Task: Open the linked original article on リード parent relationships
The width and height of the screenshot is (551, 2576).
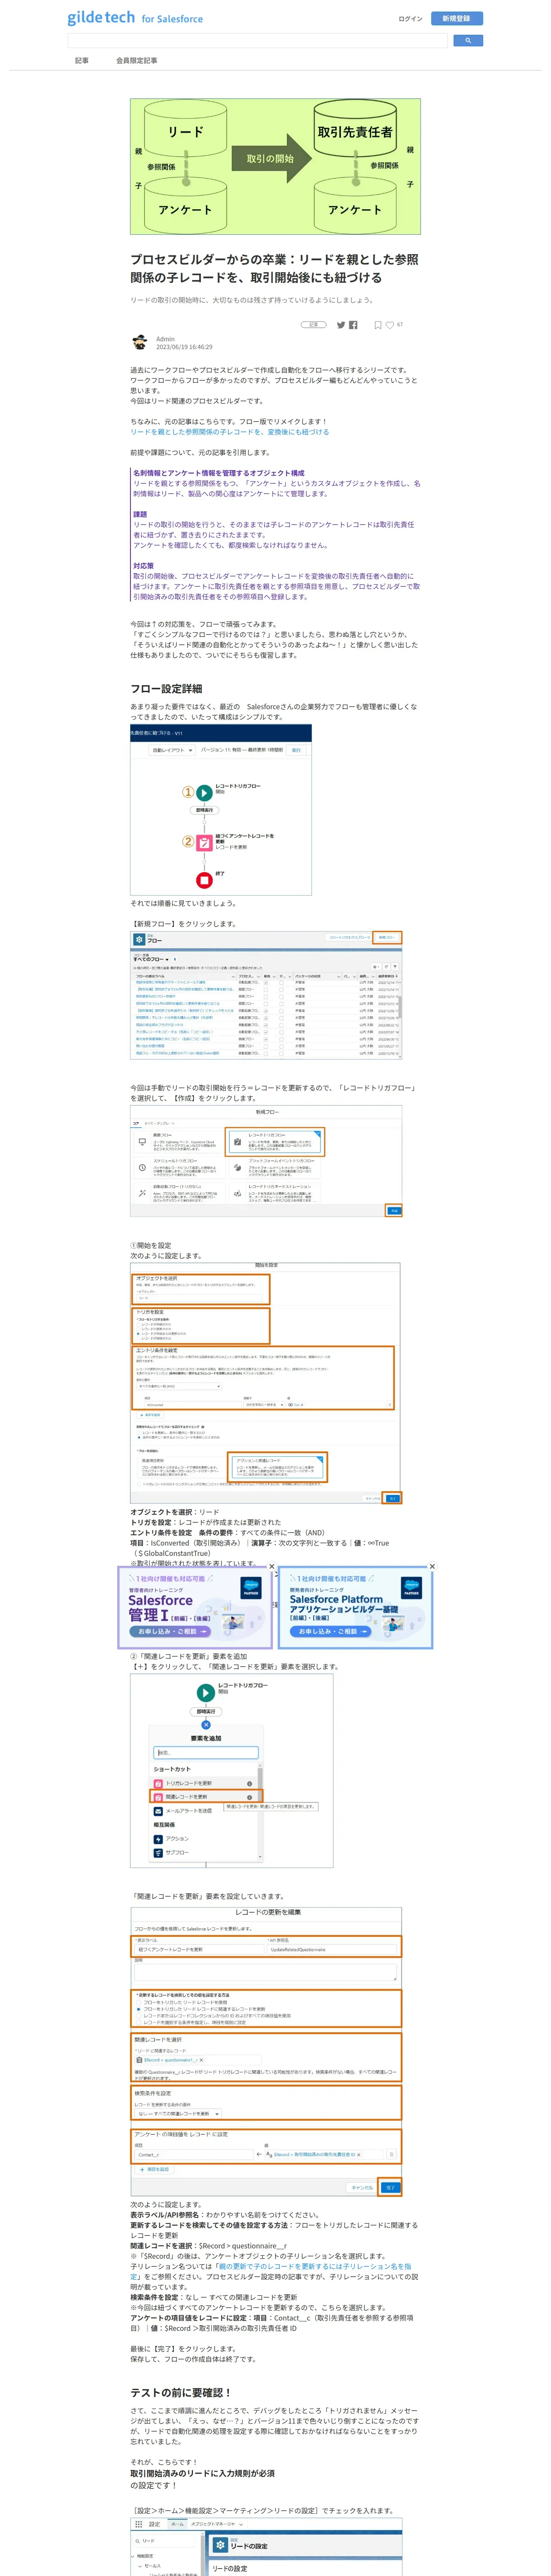Action: [229, 432]
